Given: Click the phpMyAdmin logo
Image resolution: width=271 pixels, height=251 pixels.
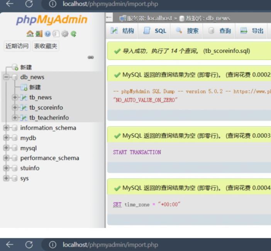Looking at the screenshot, I should (52, 20).
